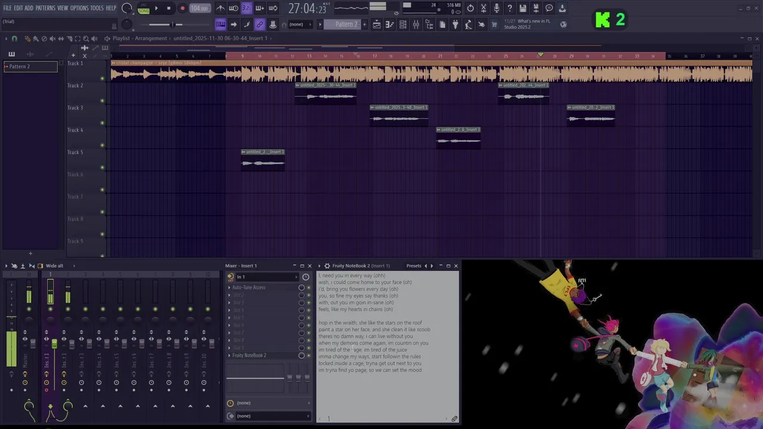Open the TOOLS menu

(x=97, y=8)
